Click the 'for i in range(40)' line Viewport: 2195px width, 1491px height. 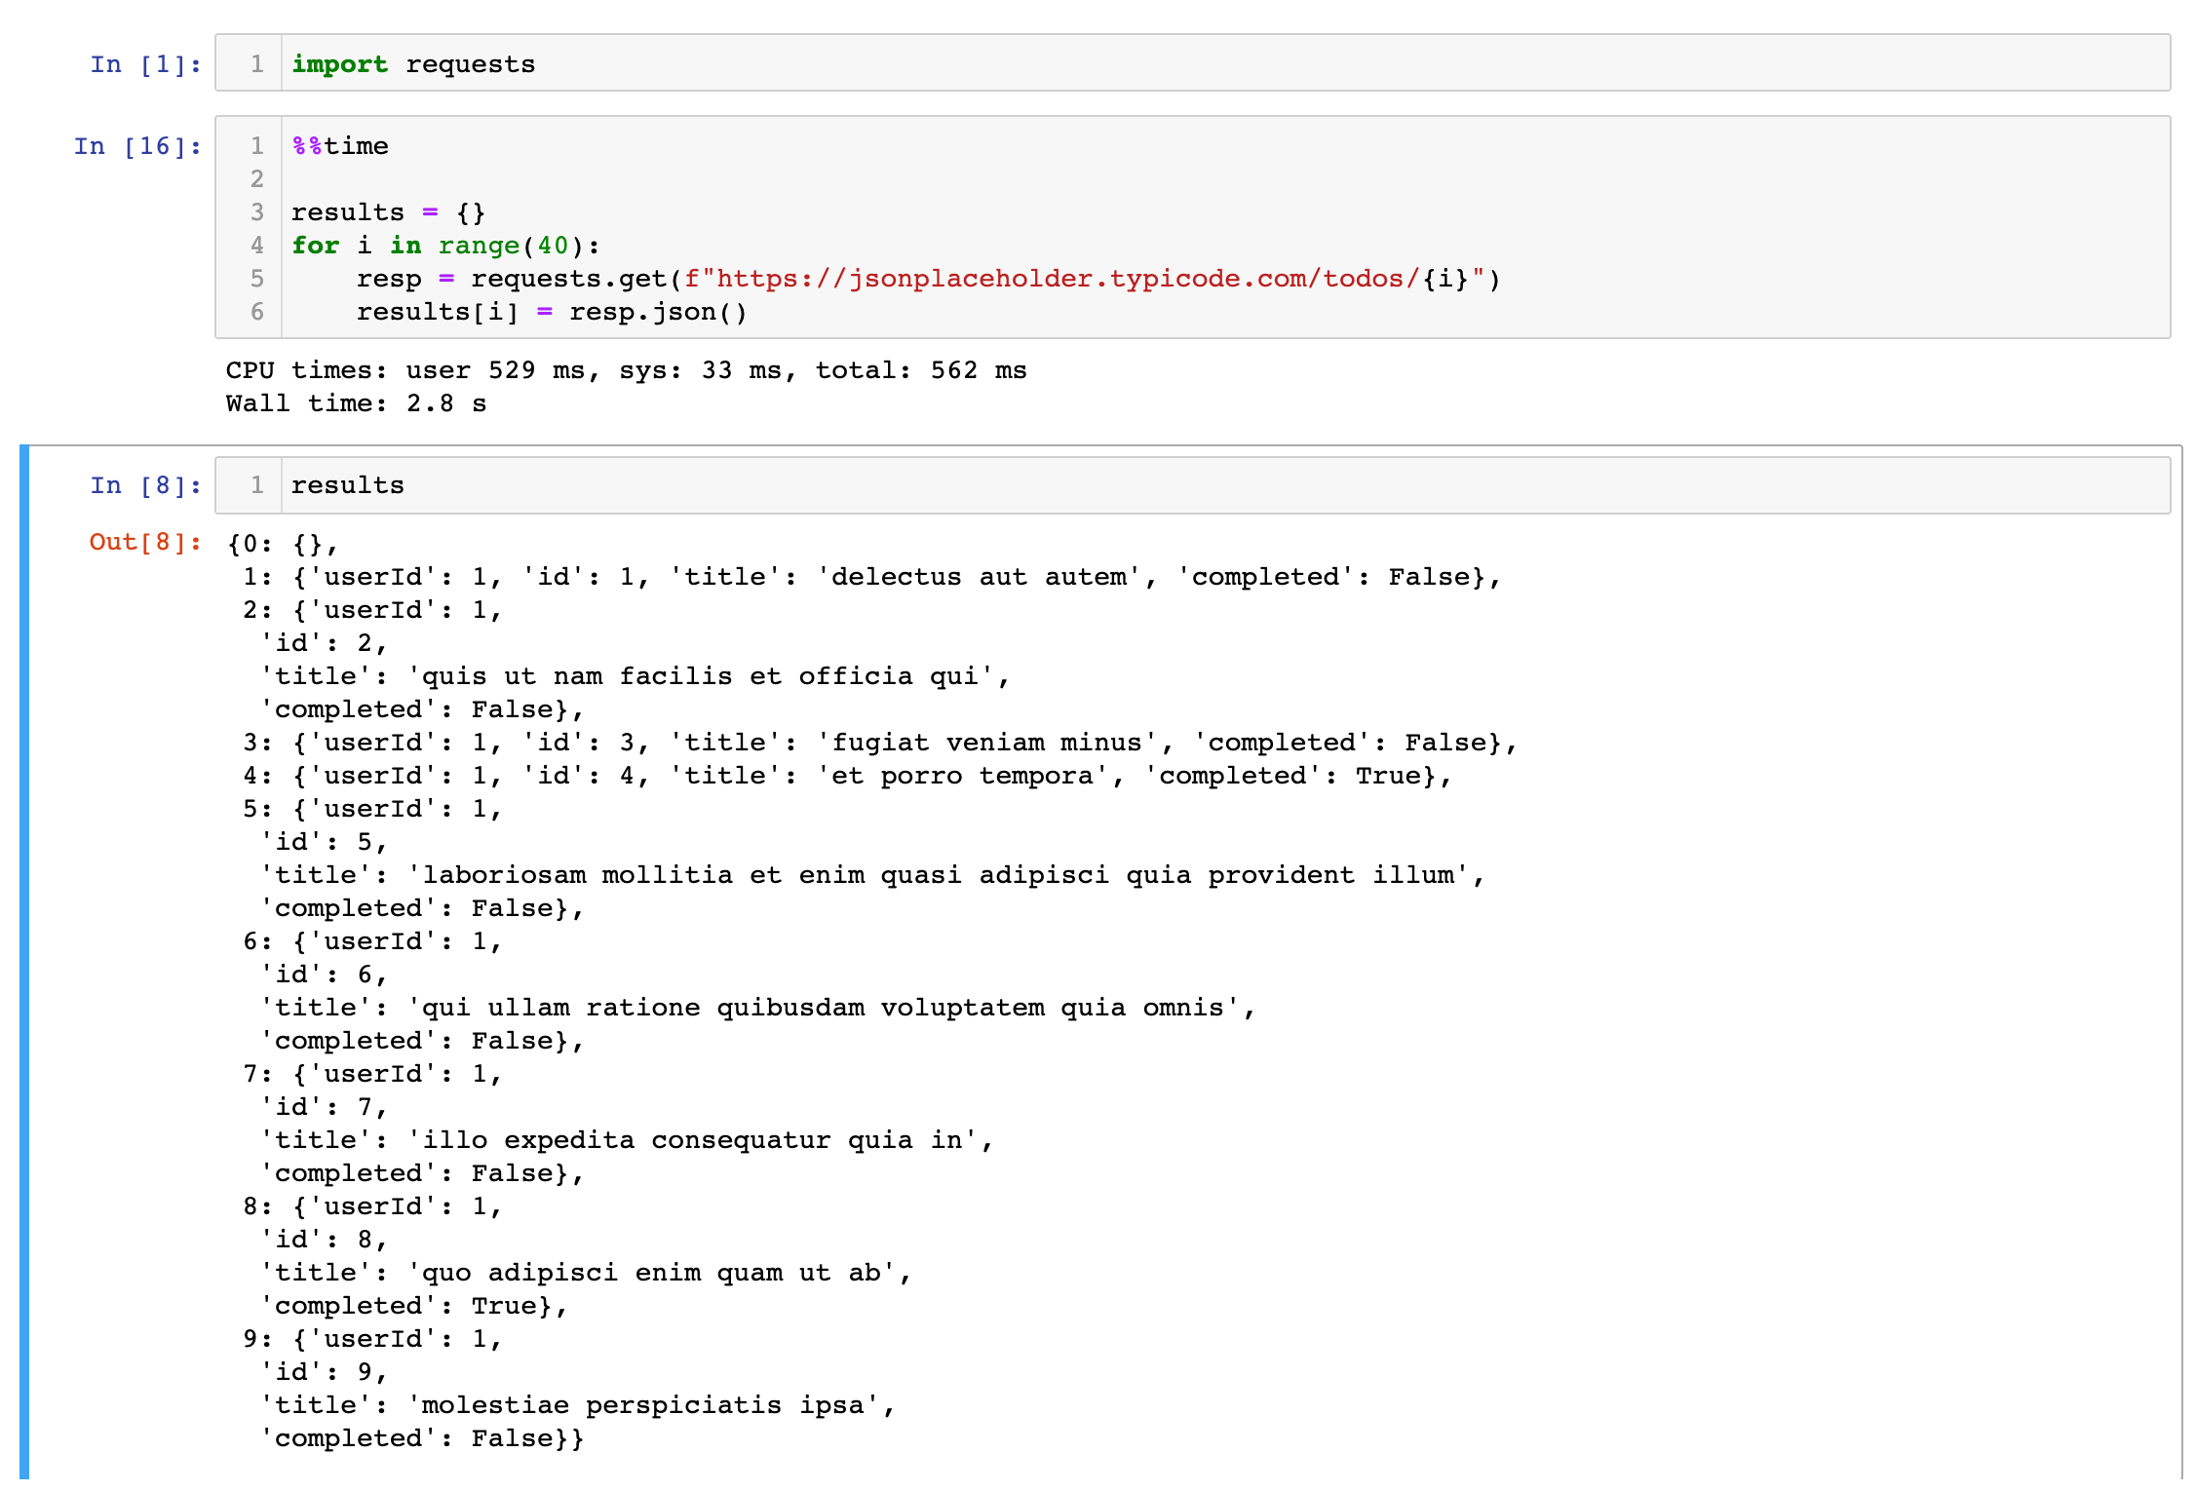[x=445, y=246]
